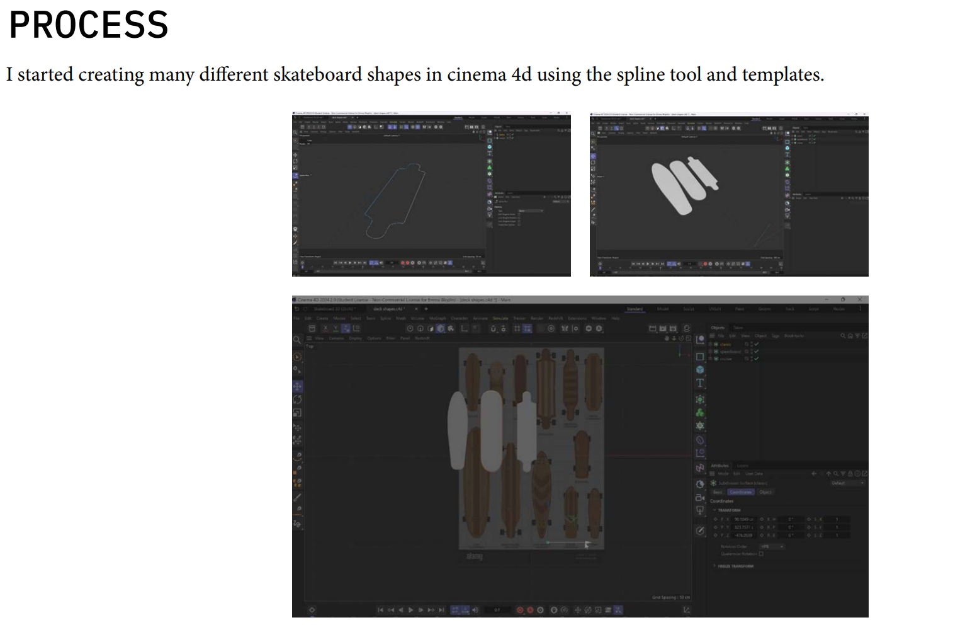Click Attributes lock icon in large screenshot

850,473
